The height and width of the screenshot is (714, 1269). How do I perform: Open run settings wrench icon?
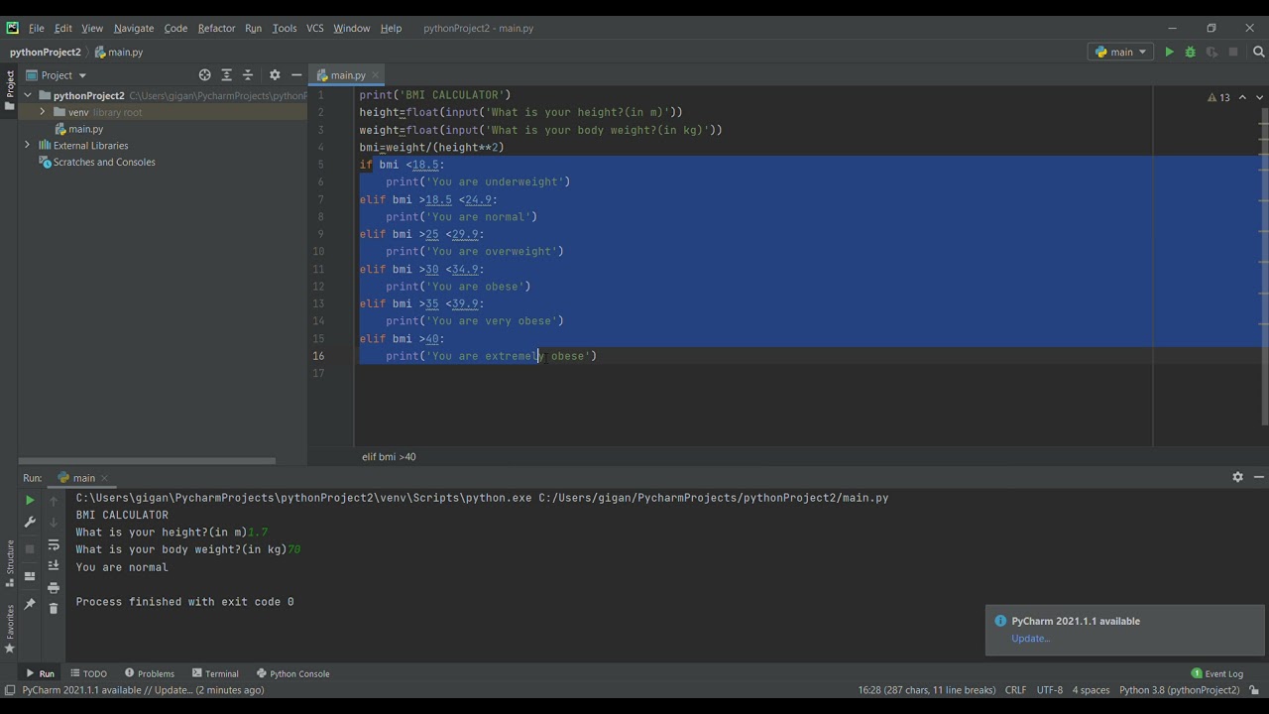click(30, 523)
